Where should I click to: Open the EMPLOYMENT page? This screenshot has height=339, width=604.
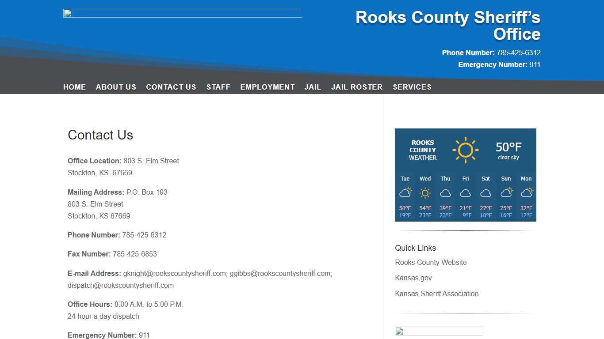tap(268, 87)
